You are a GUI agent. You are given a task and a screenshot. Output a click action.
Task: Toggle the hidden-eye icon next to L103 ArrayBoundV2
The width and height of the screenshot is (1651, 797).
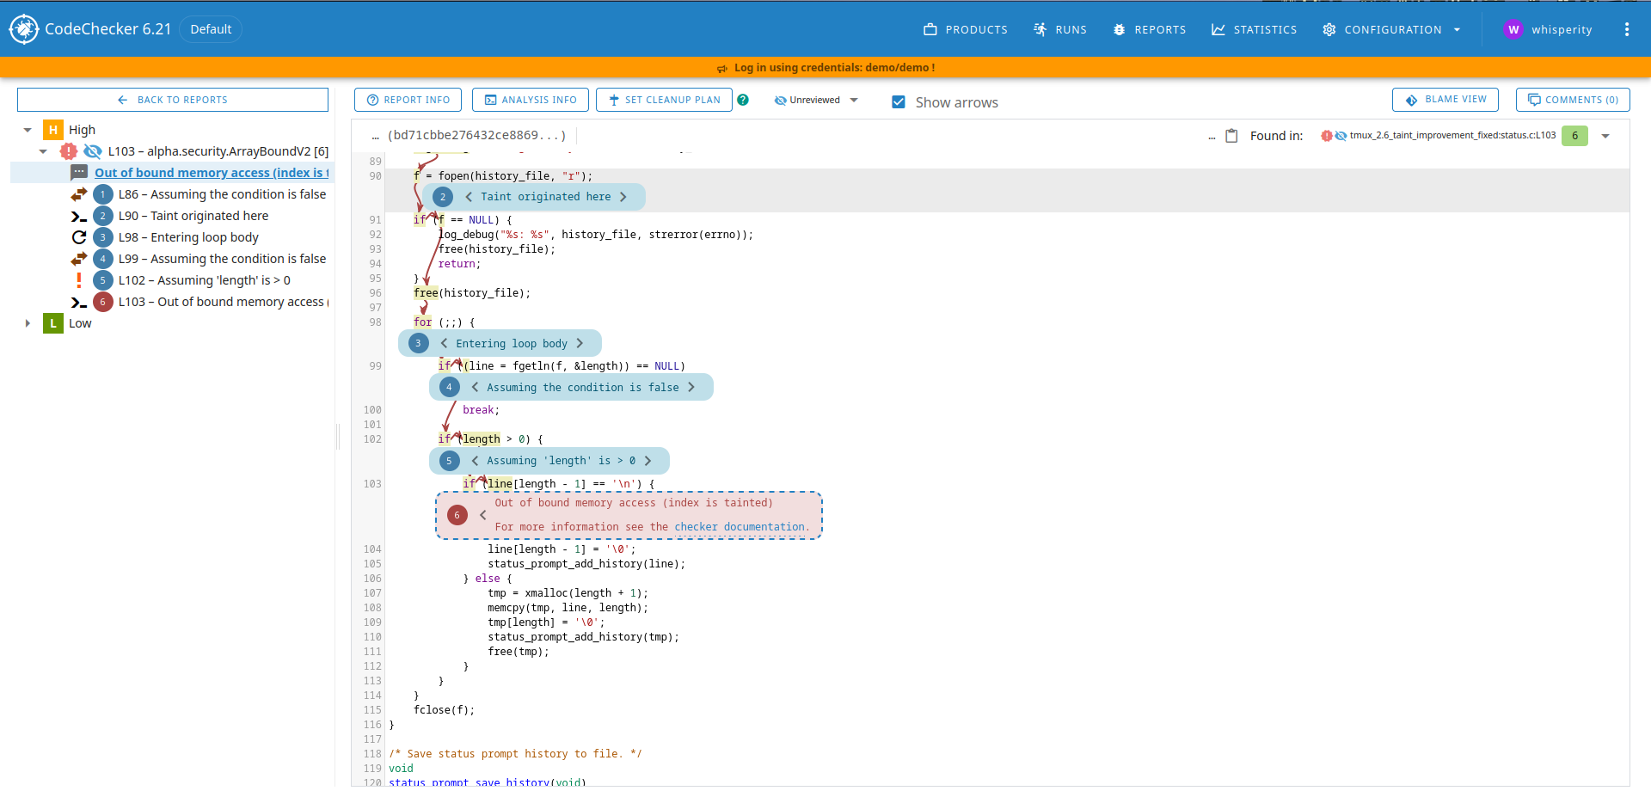[93, 151]
